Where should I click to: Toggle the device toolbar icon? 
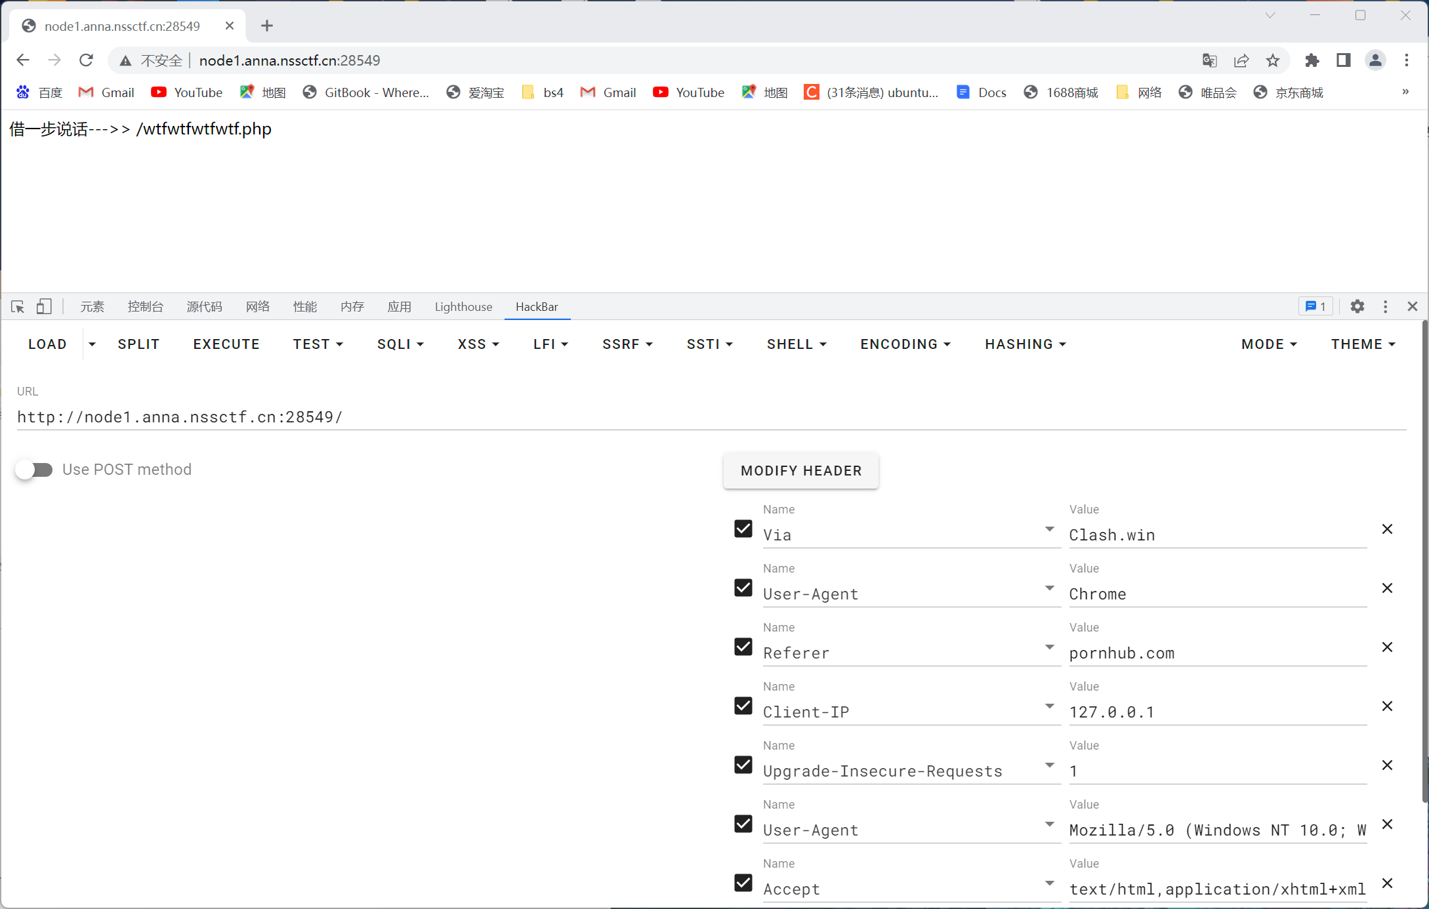pos(44,306)
